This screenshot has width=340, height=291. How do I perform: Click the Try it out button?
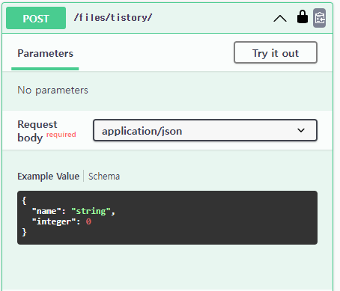[276, 52]
